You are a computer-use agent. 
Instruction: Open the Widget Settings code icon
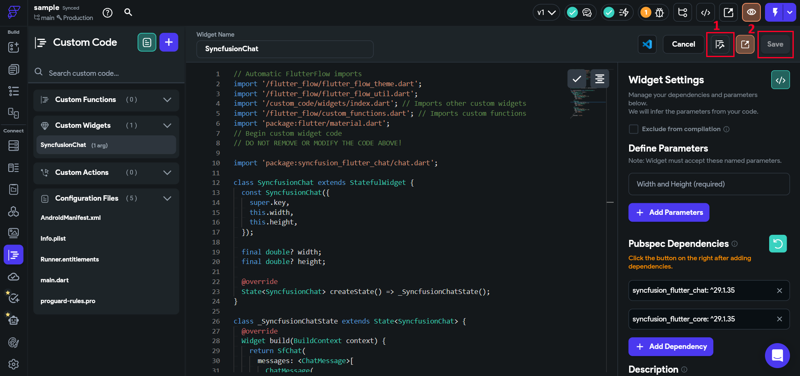click(x=780, y=80)
